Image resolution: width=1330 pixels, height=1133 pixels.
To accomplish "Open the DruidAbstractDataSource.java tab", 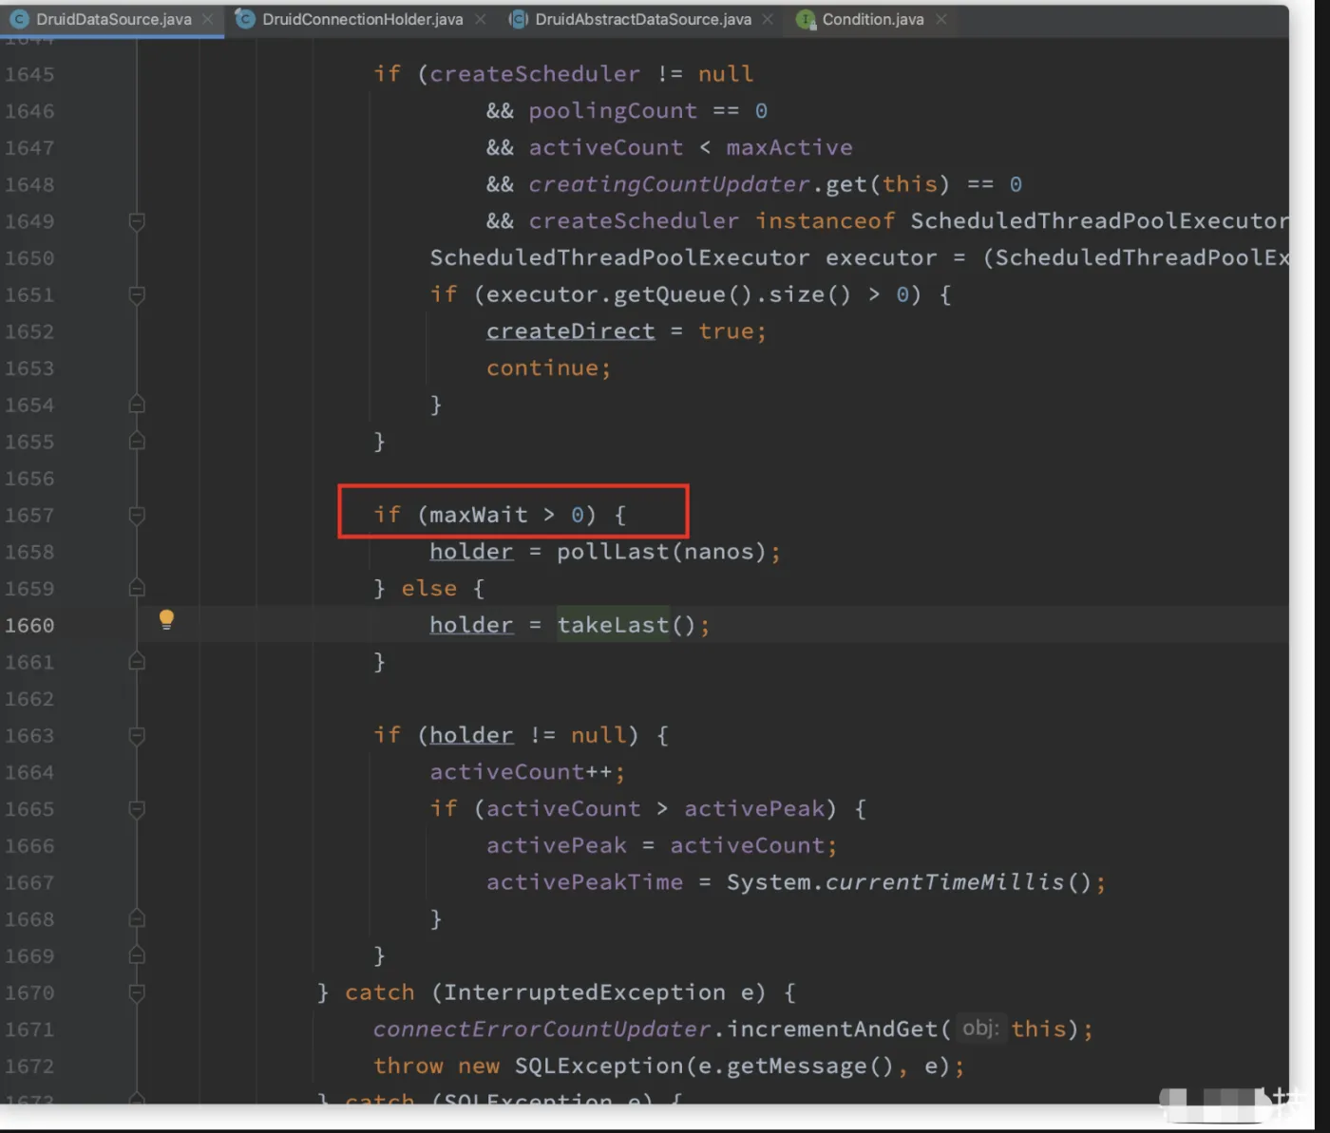I will [x=642, y=19].
